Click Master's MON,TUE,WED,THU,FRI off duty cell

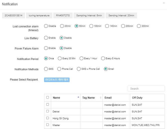pyautogui.click(x=147, y=125)
